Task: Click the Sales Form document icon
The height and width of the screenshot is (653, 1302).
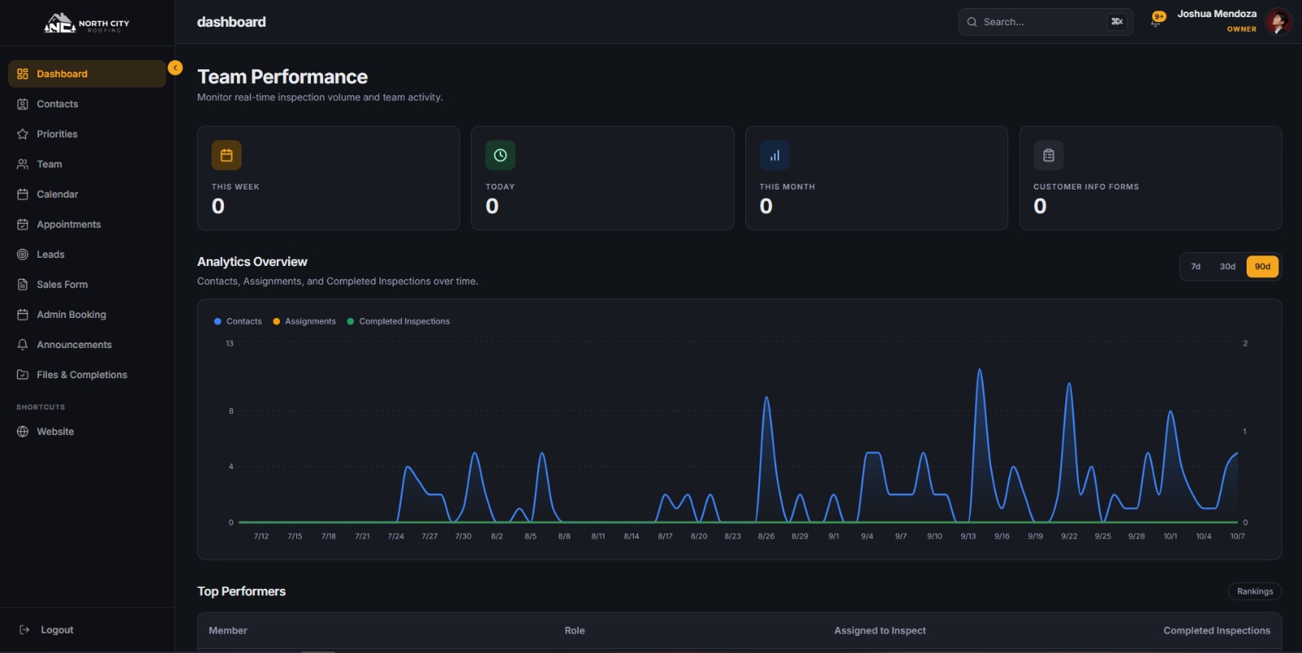Action: [23, 285]
